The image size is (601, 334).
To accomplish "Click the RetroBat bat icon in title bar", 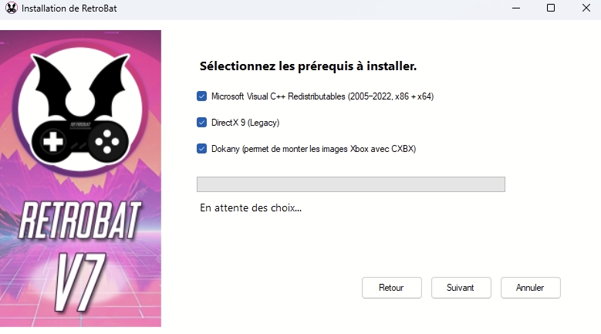I will coord(10,8).
